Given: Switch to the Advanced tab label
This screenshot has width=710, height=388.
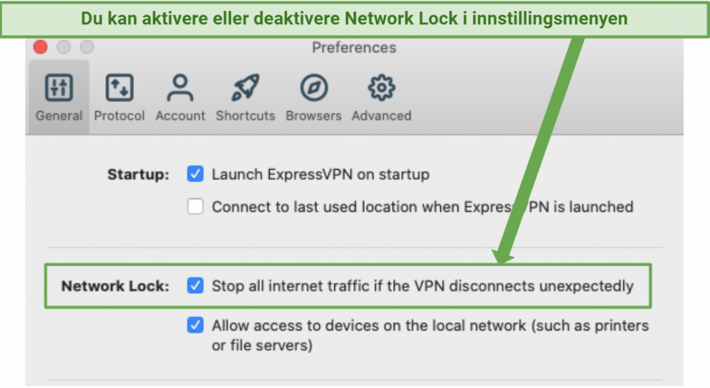Looking at the screenshot, I should [x=381, y=116].
